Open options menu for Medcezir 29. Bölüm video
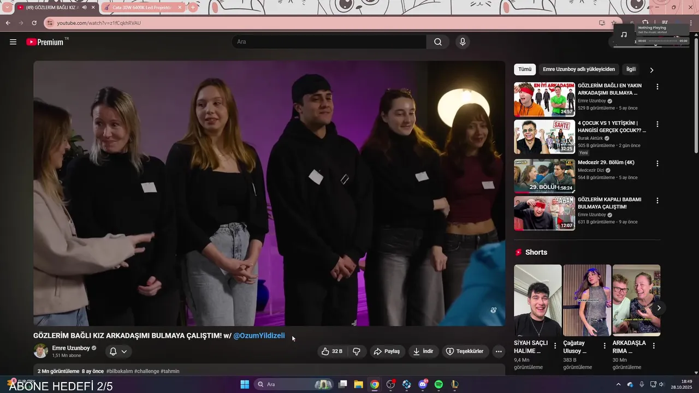Screen dimensions: 699x393 [x=657, y=163]
